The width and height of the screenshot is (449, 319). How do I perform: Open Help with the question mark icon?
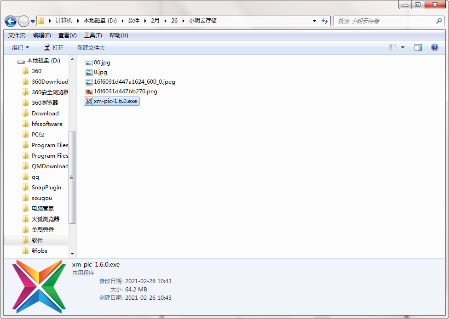(434, 47)
